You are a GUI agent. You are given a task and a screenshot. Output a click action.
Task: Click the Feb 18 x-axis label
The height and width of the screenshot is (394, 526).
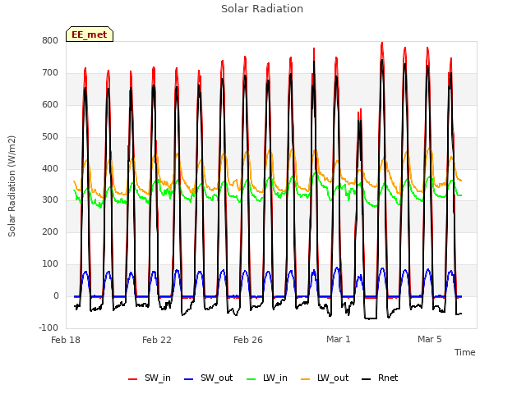click(66, 340)
